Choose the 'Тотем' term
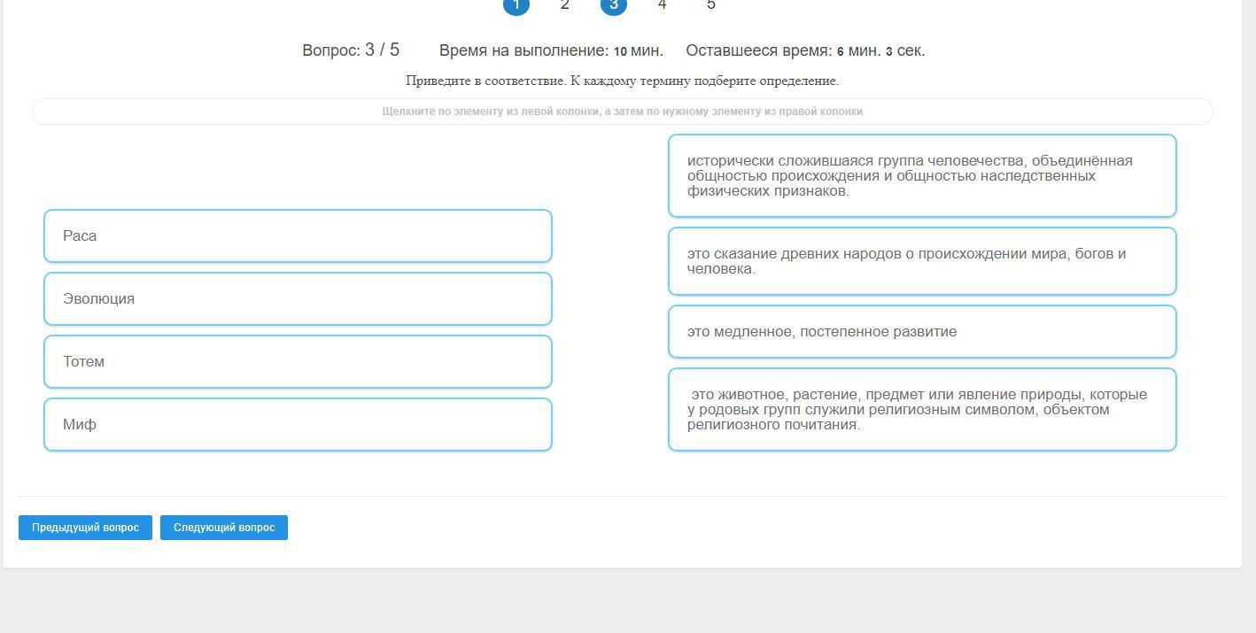1256x633 pixels. point(298,362)
